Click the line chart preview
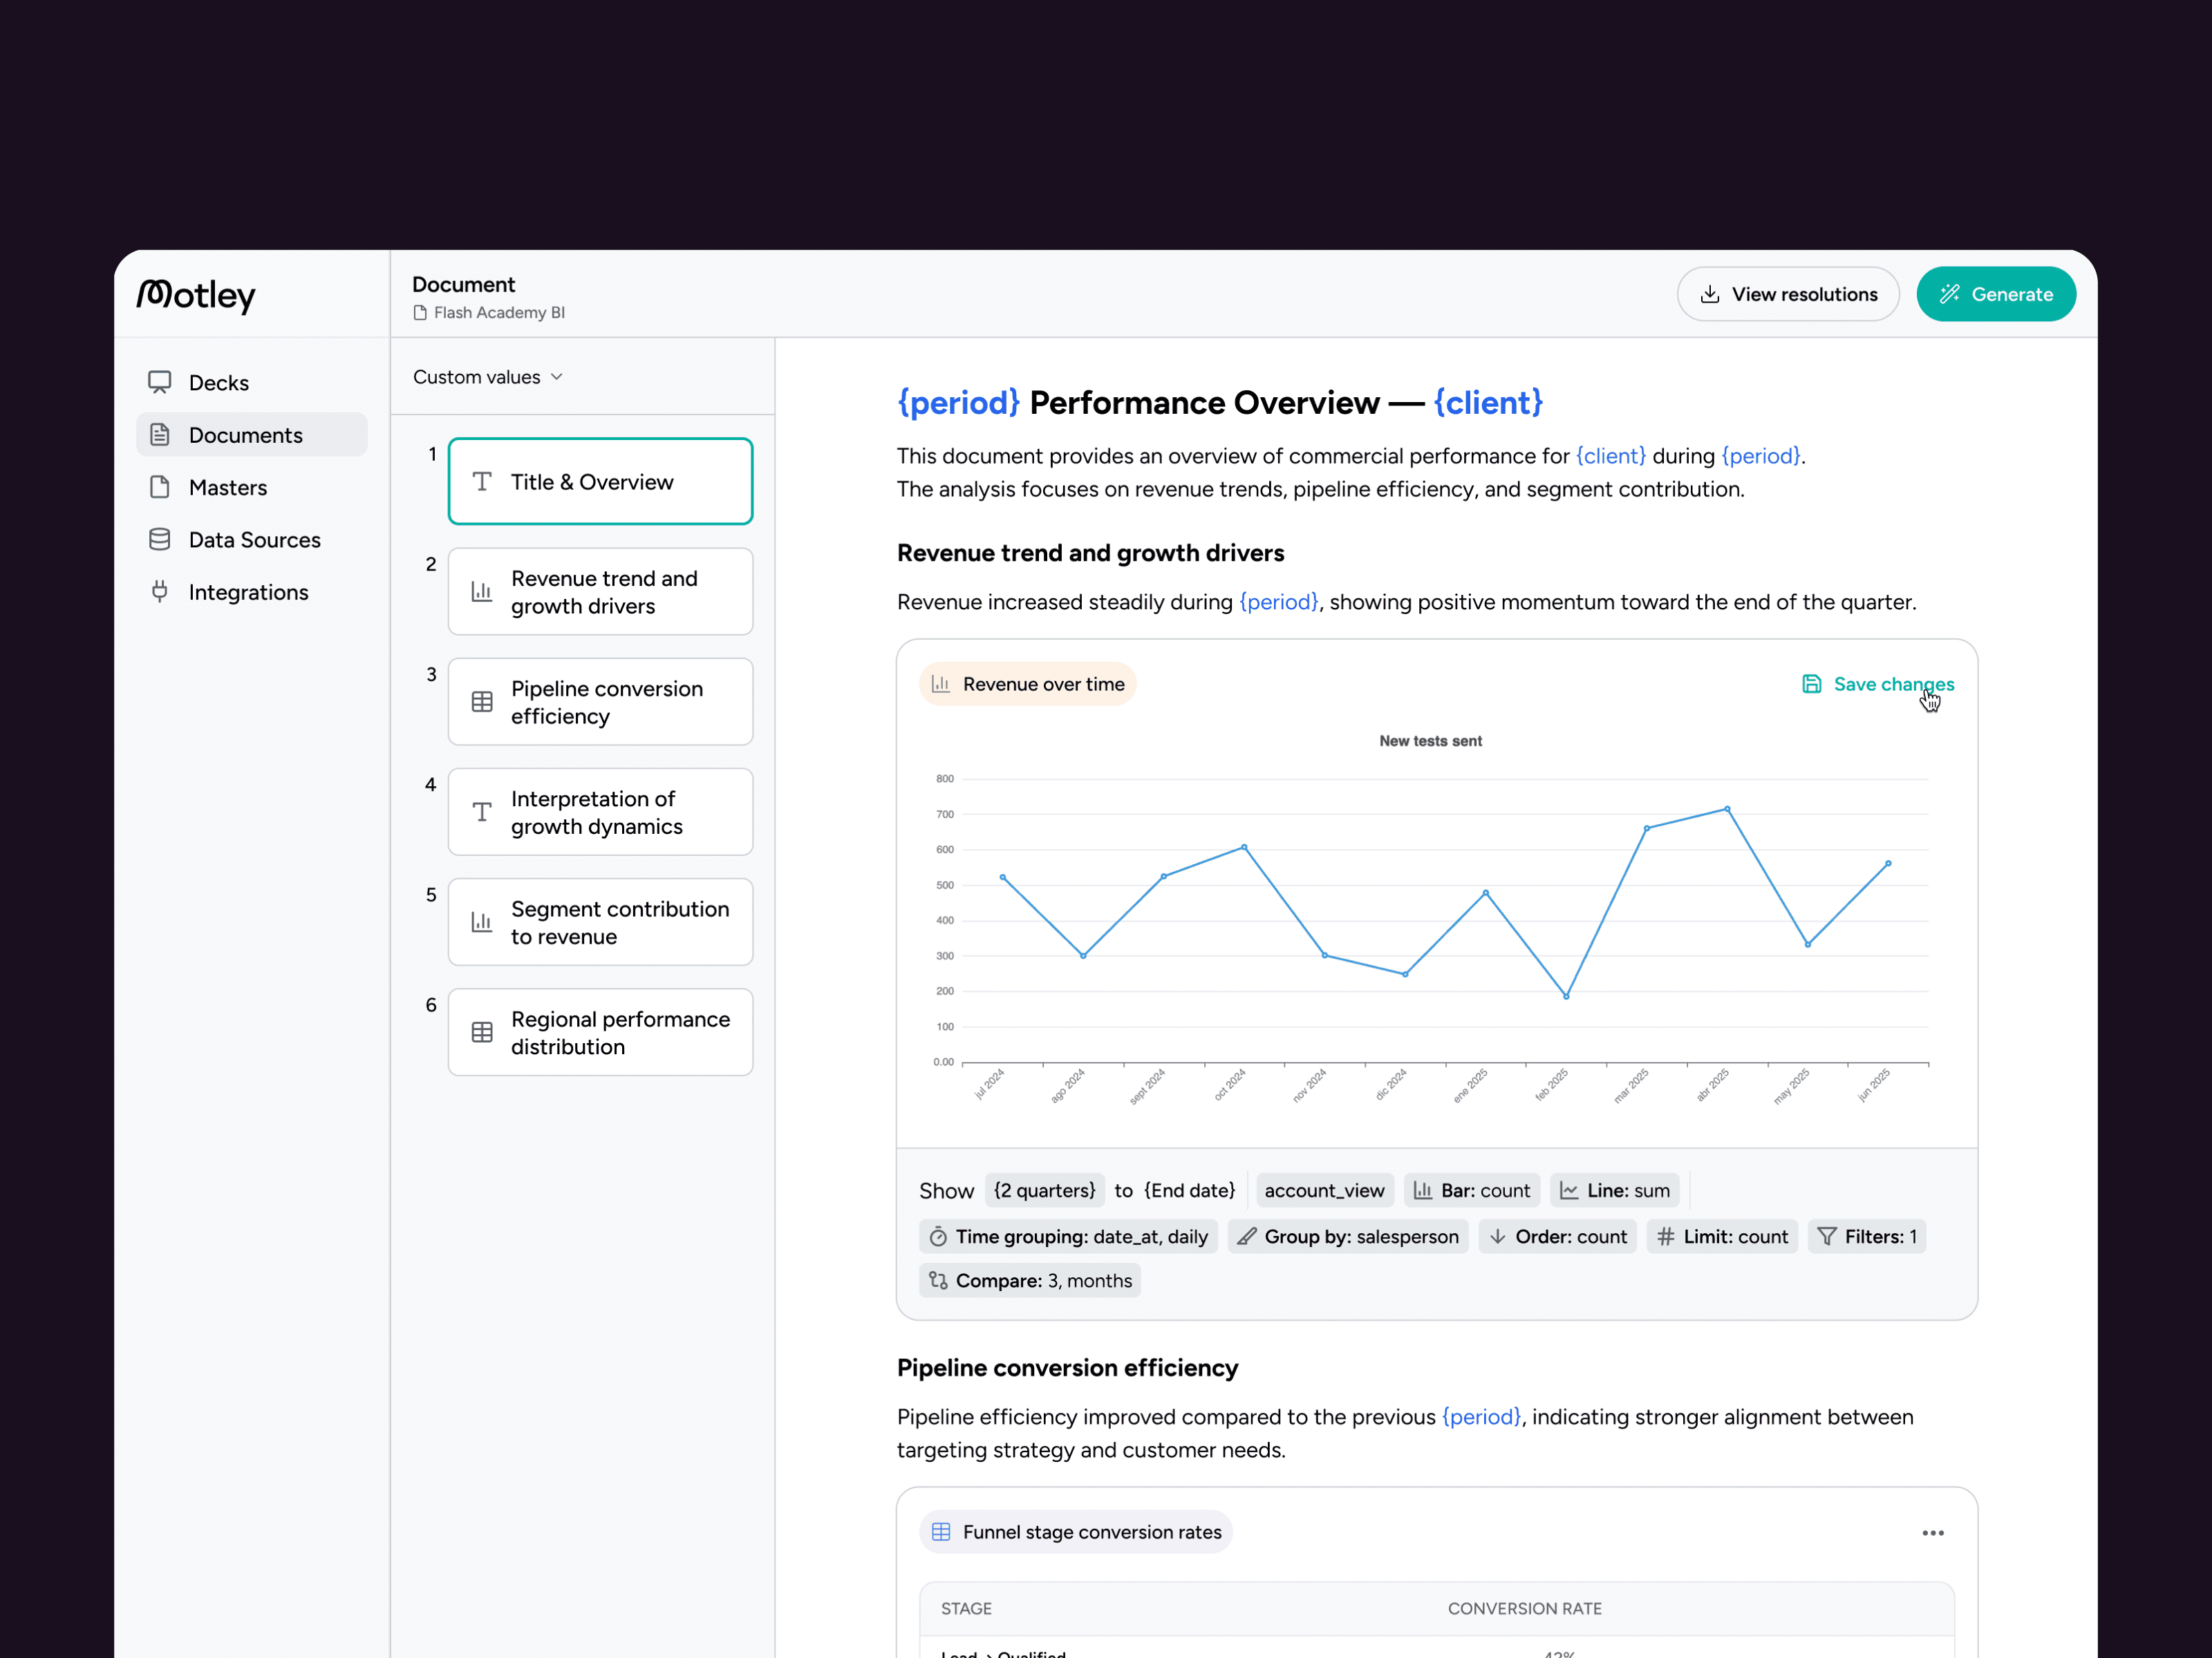 (1431, 919)
